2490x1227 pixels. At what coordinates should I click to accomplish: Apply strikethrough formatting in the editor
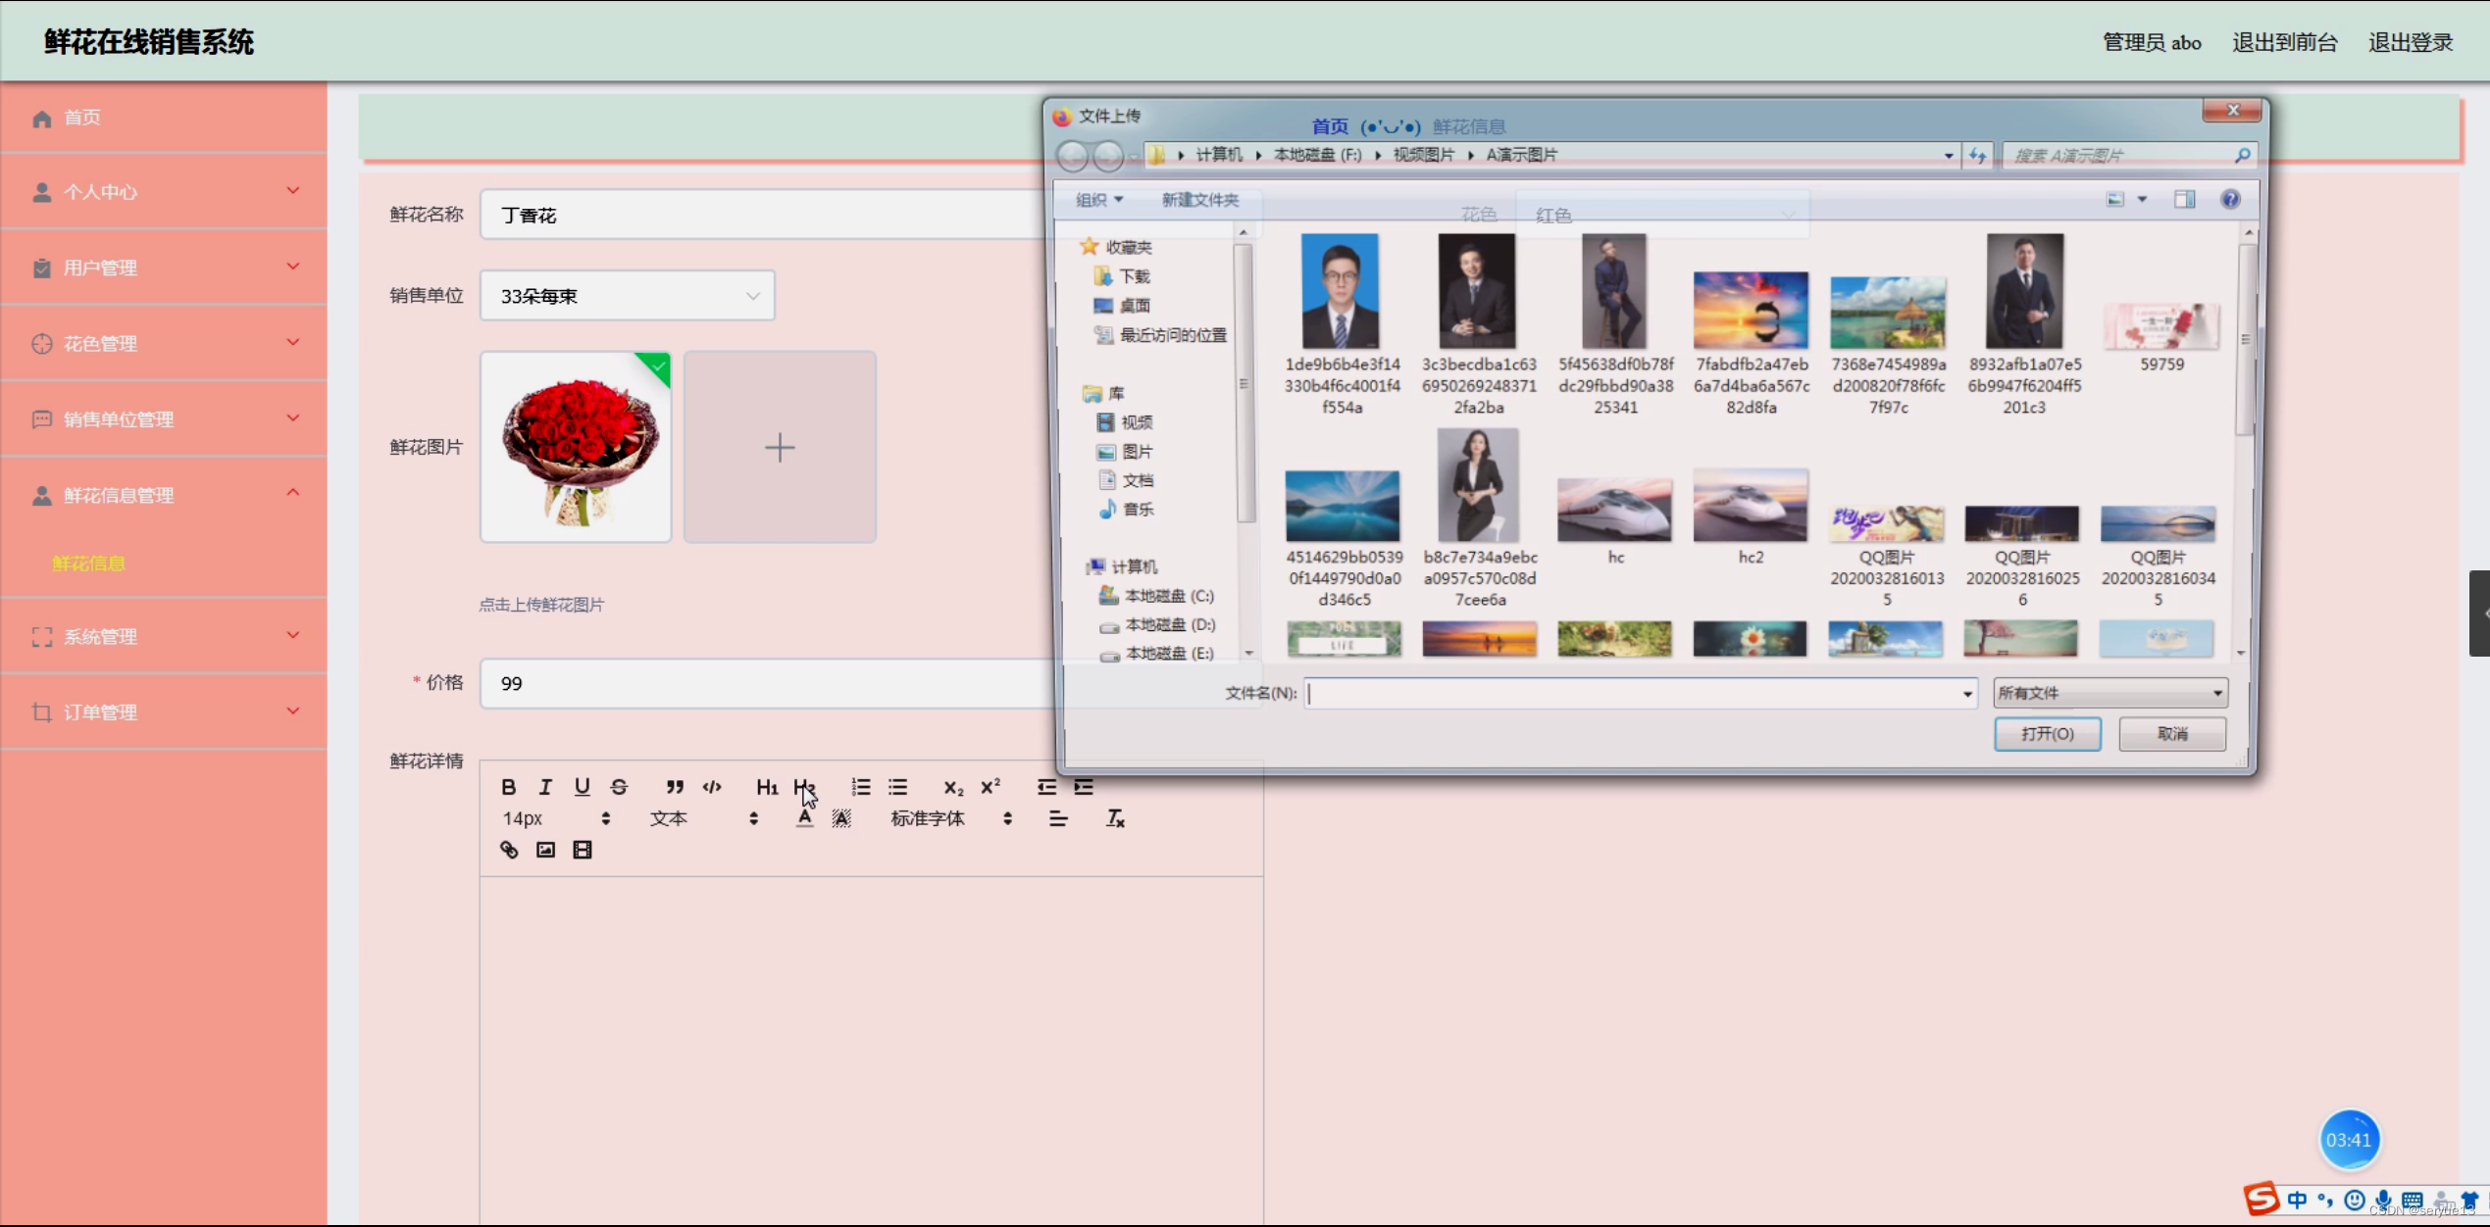click(x=619, y=787)
